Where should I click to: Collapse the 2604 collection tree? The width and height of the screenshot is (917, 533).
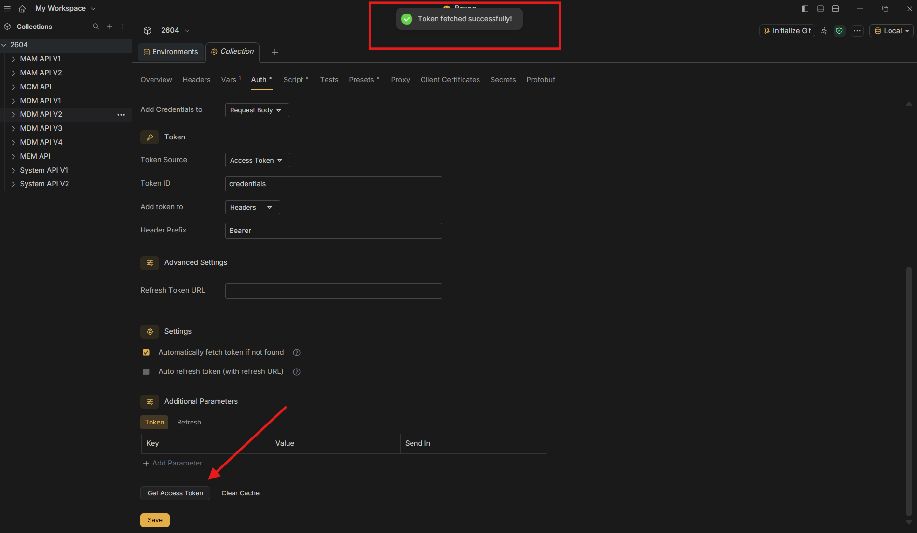(x=4, y=45)
